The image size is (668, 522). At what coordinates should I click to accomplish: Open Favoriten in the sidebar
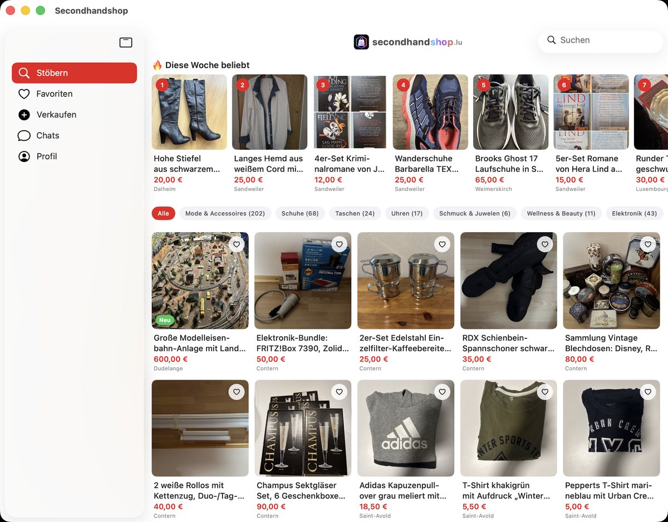point(74,94)
